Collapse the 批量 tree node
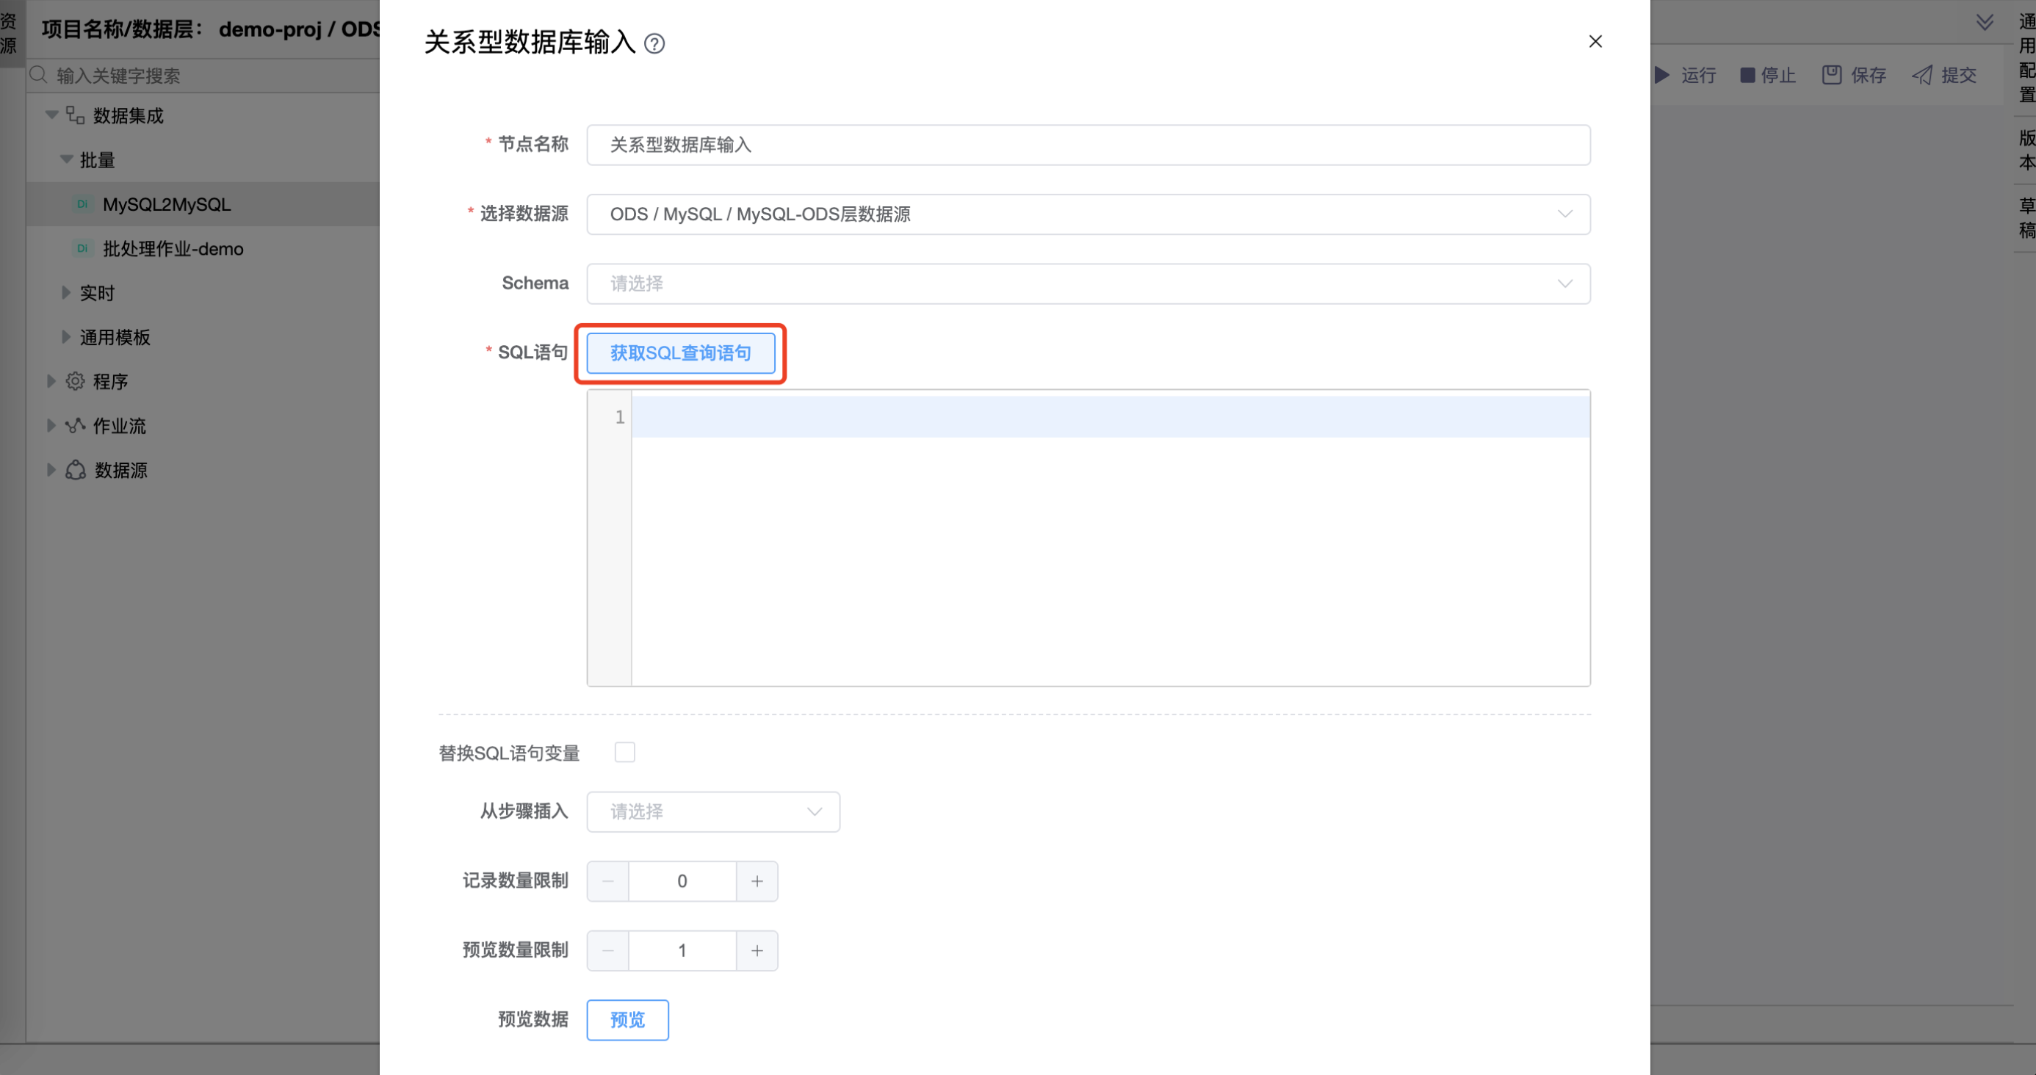Viewport: 2036px width, 1075px height. (x=65, y=159)
